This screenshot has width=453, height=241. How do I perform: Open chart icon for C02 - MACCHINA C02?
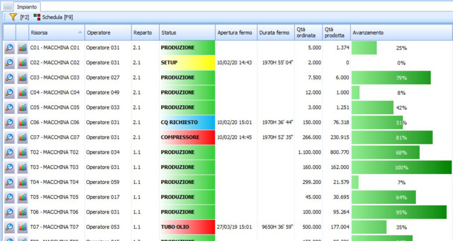click(x=22, y=63)
